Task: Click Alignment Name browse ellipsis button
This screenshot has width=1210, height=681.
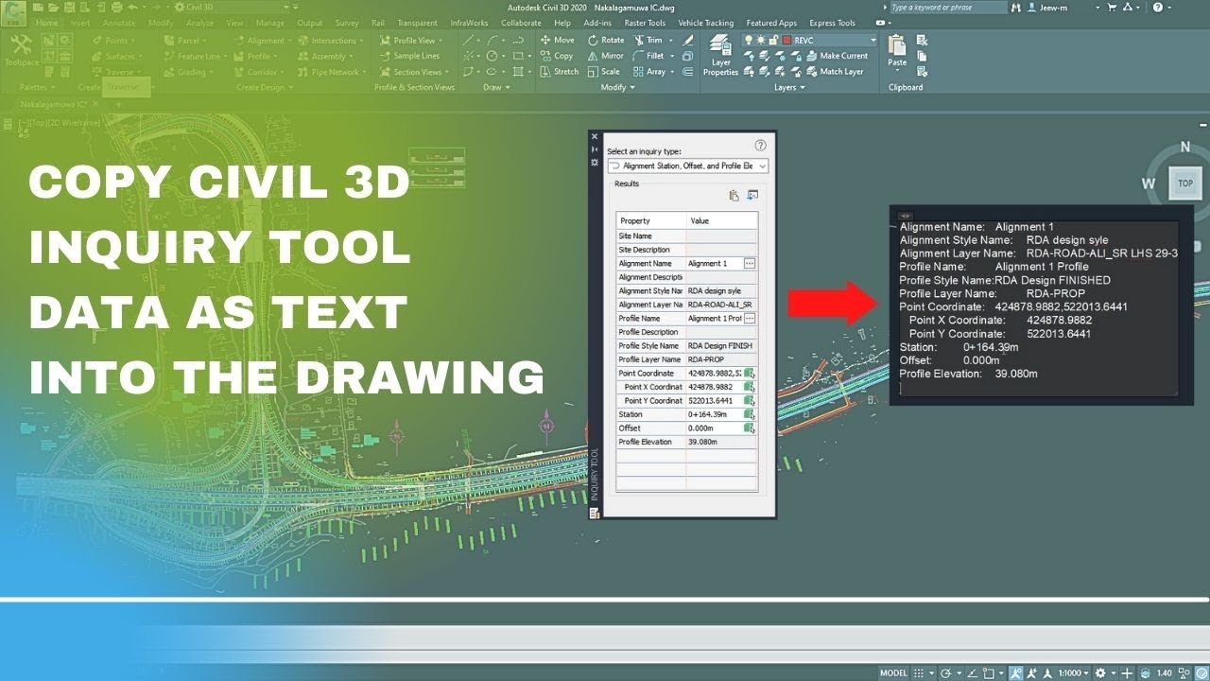Action: pyautogui.click(x=750, y=263)
